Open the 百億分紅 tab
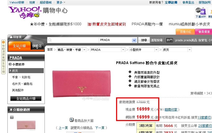Screen dimensions: 212x133 [185, 32]
